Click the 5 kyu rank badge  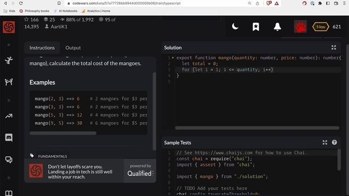click(x=321, y=27)
